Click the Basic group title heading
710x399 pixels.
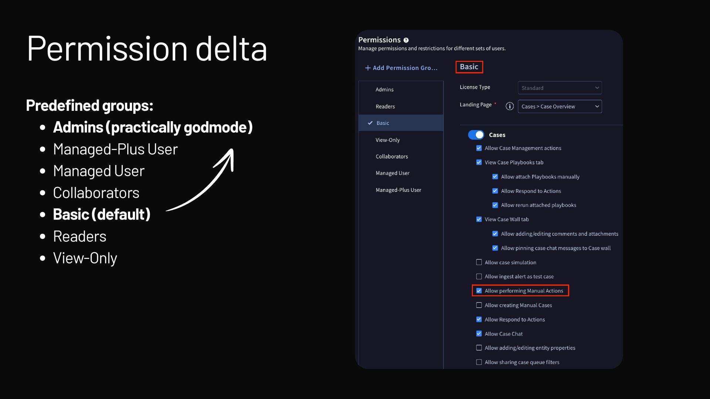469,67
